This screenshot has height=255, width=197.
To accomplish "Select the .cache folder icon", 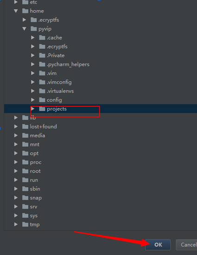I will (42, 38).
